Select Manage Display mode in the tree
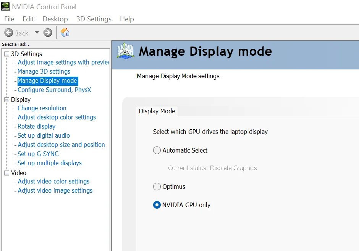 [47, 81]
